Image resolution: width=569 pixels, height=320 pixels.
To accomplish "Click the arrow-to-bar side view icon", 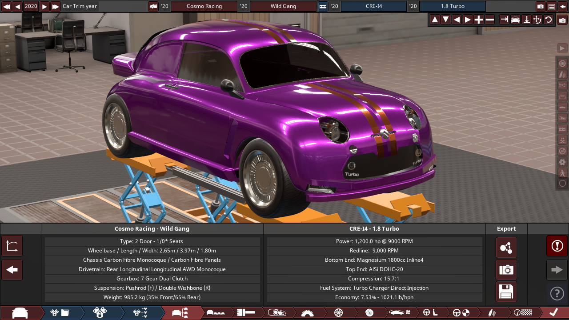I will click(x=504, y=20).
